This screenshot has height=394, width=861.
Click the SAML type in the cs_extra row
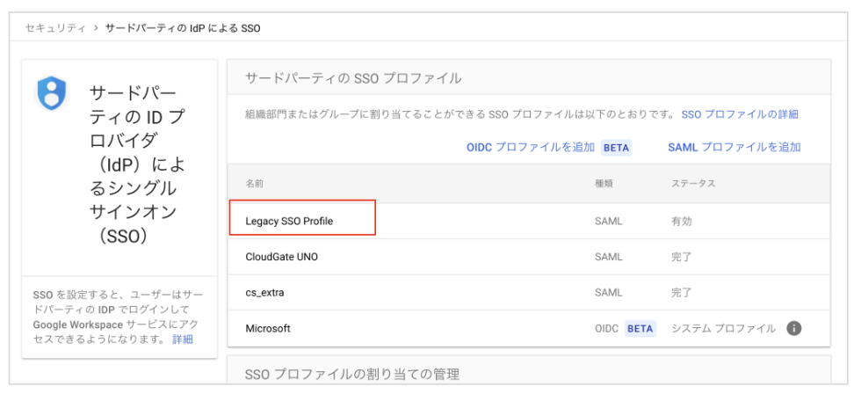[x=608, y=293]
